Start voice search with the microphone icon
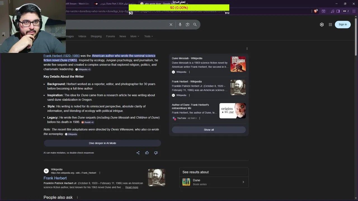358x201 pixels. click(180, 25)
